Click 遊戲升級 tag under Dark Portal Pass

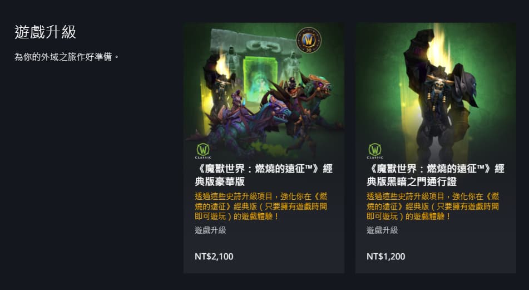[x=382, y=230]
